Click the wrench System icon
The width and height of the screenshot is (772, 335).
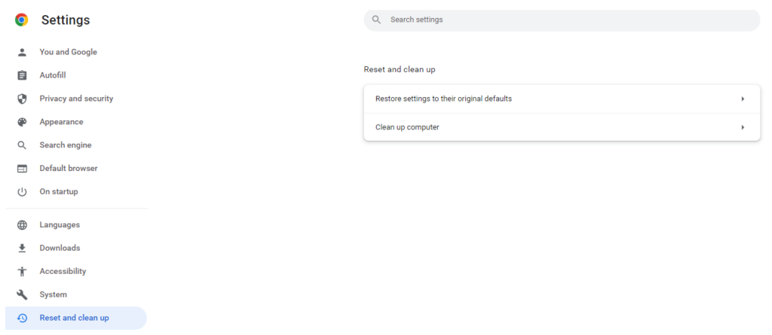22,294
